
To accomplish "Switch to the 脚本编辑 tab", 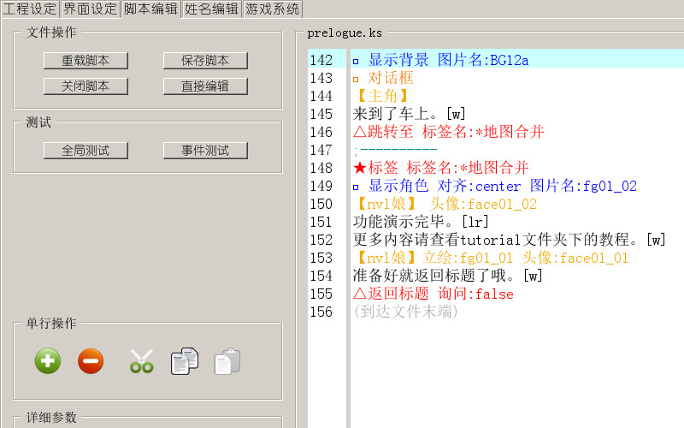I will coord(150,9).
